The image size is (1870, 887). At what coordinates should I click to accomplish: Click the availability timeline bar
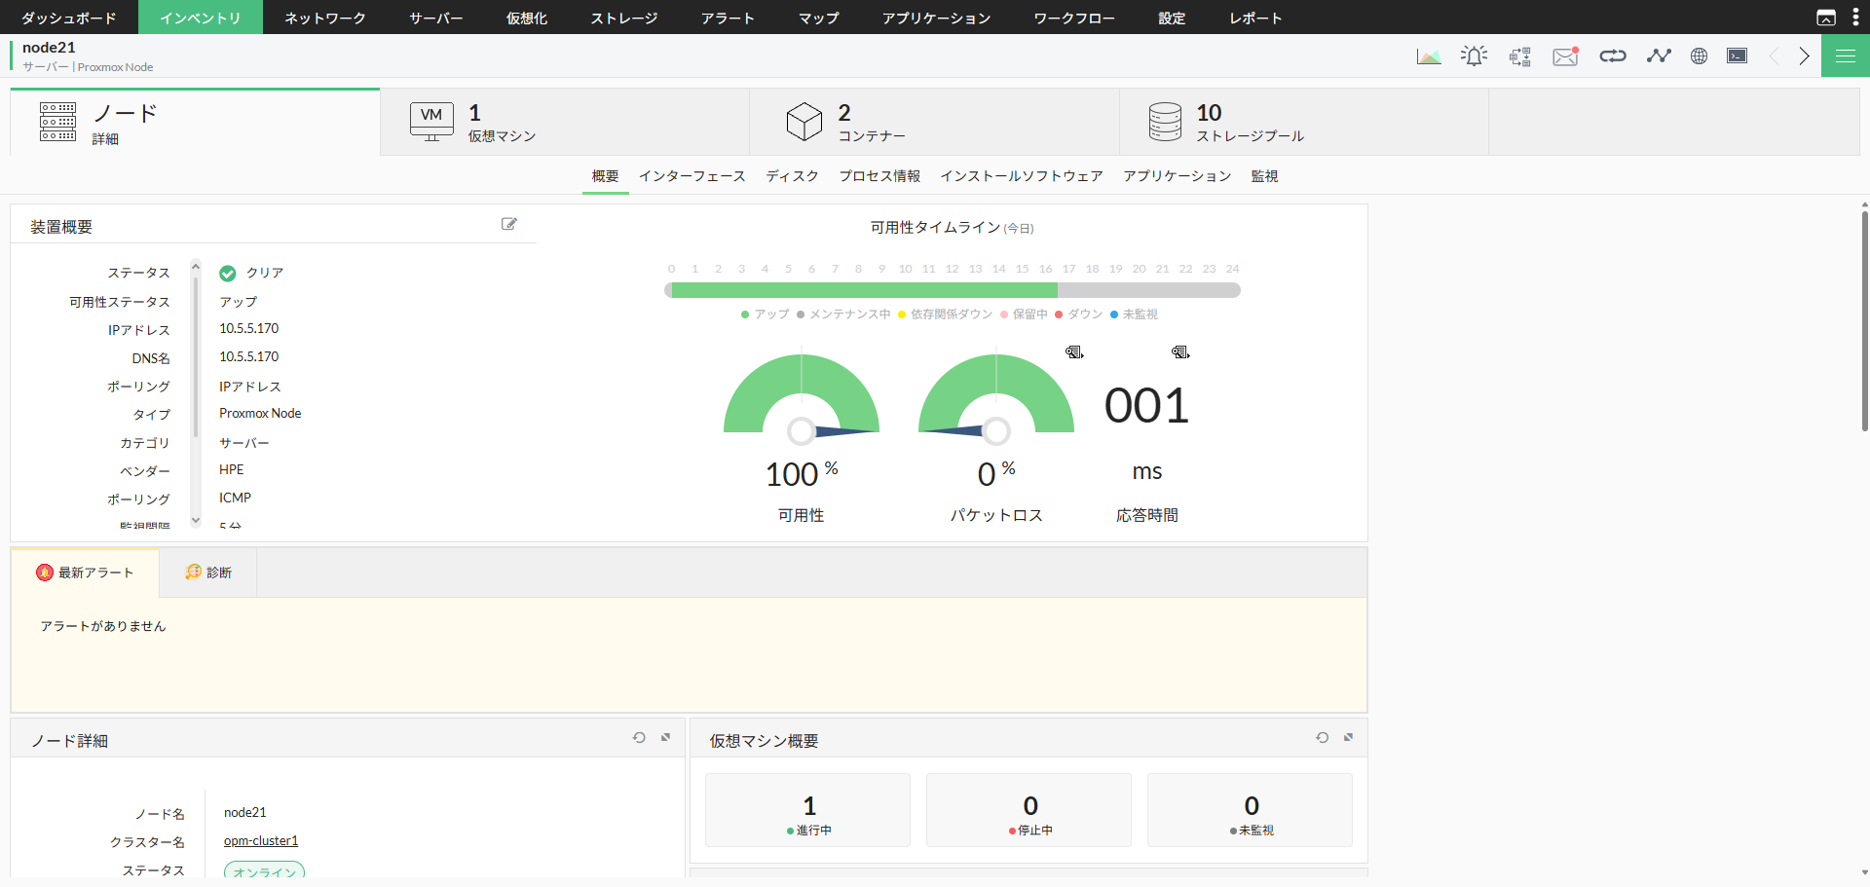point(953,290)
